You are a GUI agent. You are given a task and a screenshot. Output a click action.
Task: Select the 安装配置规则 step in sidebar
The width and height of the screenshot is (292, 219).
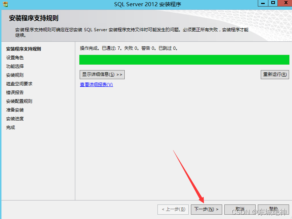coord(19,101)
